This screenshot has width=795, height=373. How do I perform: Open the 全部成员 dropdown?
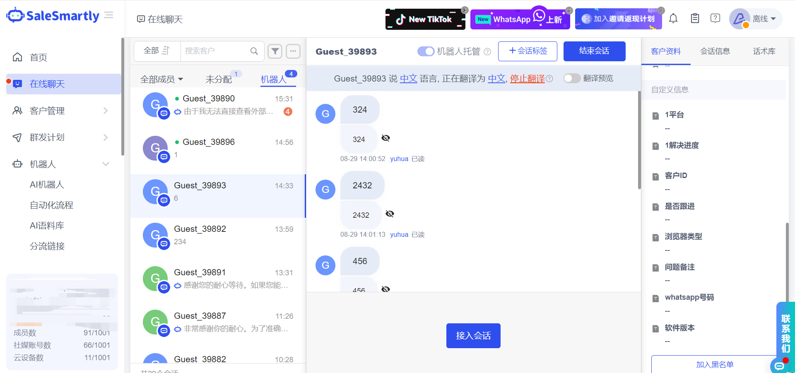click(x=162, y=79)
